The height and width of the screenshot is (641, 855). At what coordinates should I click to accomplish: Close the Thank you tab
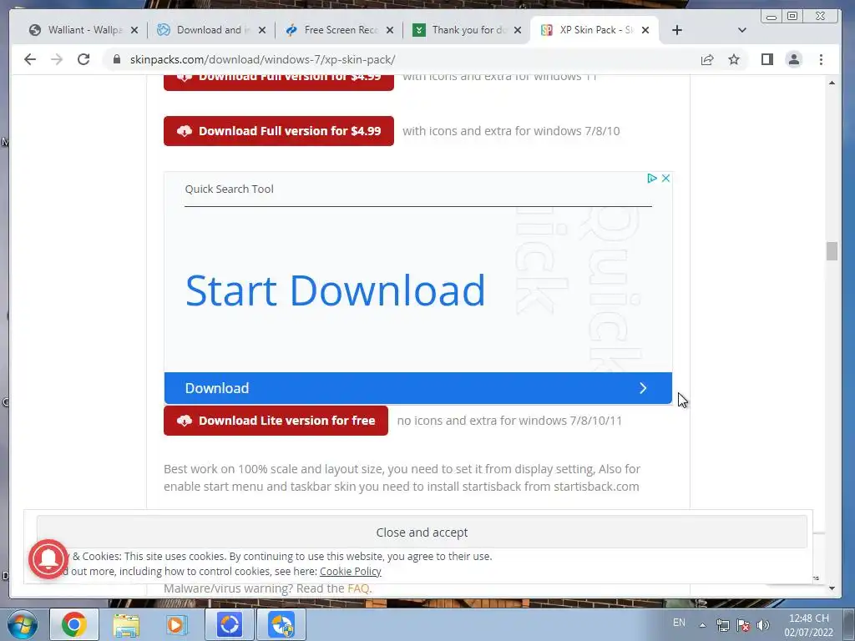[518, 30]
